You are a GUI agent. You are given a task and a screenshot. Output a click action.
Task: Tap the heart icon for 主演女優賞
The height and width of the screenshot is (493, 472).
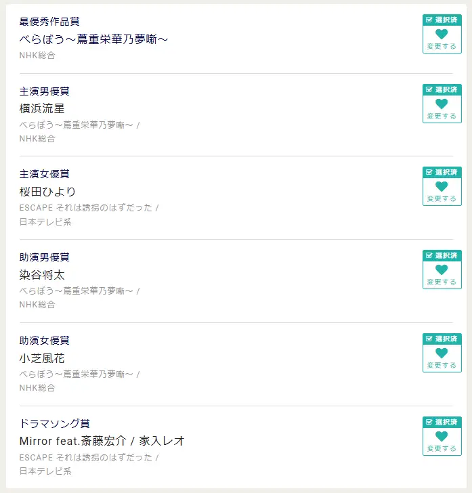[x=442, y=186]
